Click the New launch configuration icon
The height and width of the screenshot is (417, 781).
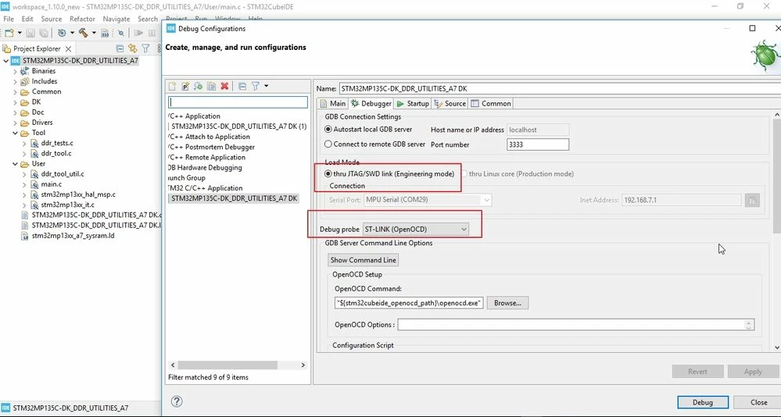(x=172, y=86)
